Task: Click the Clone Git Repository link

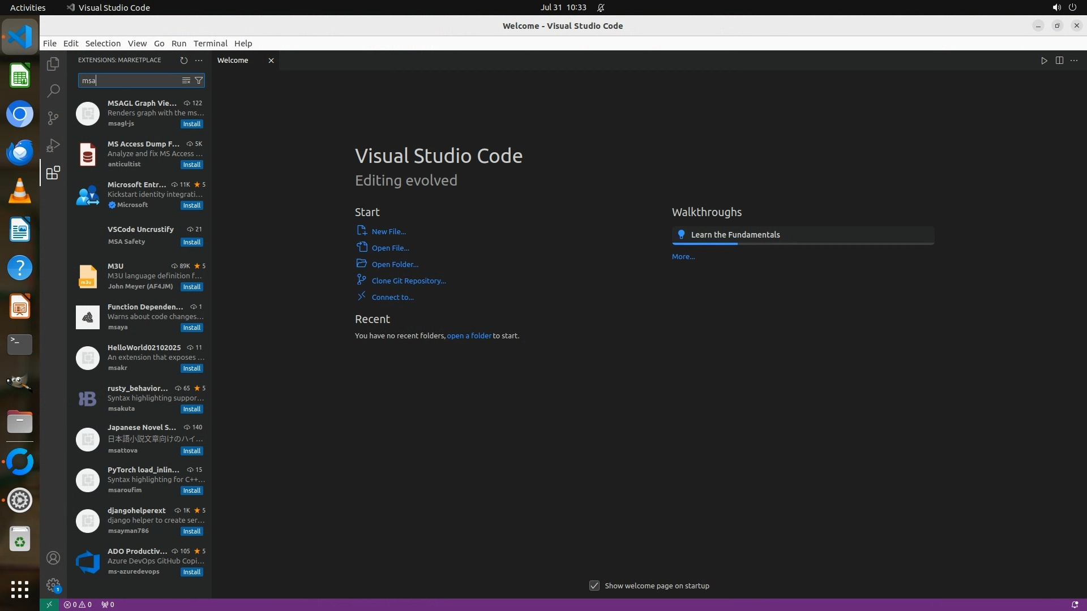Action: pyautogui.click(x=408, y=281)
